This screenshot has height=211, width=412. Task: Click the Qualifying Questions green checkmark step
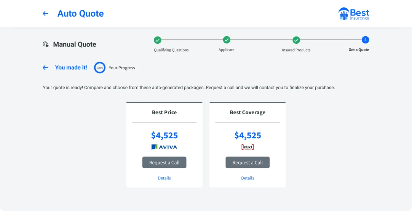(157, 40)
